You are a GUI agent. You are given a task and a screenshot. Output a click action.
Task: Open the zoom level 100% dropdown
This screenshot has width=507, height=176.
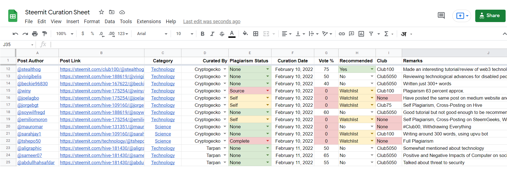(65, 34)
